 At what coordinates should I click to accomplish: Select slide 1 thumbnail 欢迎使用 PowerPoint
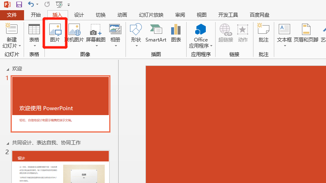(60, 104)
